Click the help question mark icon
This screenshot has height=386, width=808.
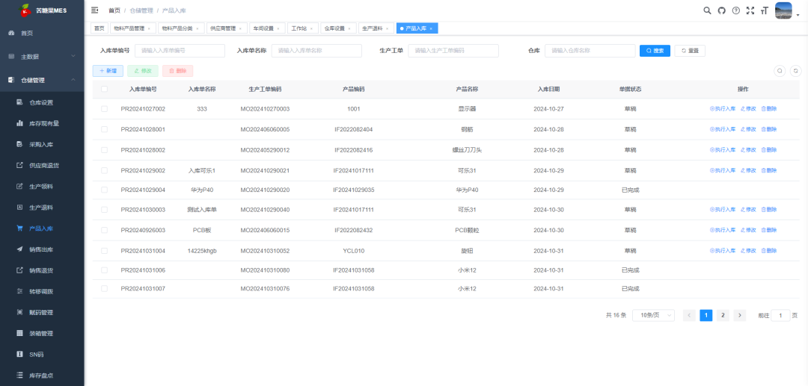pos(735,10)
